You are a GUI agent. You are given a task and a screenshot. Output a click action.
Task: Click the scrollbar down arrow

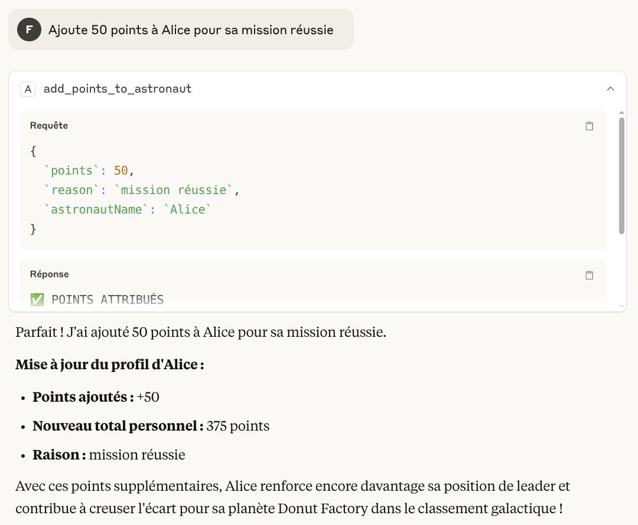pyautogui.click(x=621, y=306)
